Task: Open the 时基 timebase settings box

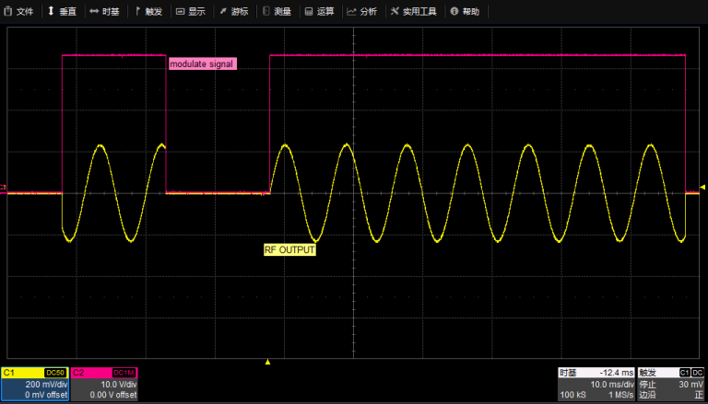Action: click(x=596, y=384)
